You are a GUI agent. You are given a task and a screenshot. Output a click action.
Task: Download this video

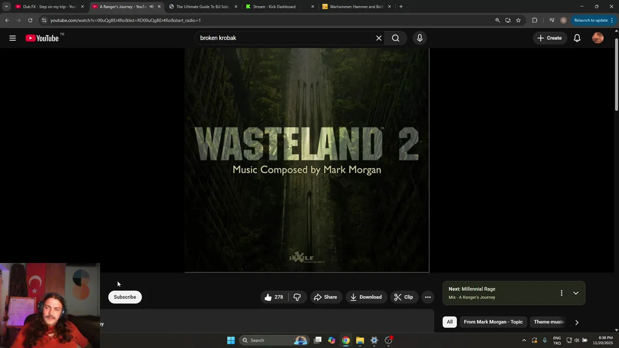366,297
